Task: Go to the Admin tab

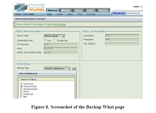Action: (91, 10)
